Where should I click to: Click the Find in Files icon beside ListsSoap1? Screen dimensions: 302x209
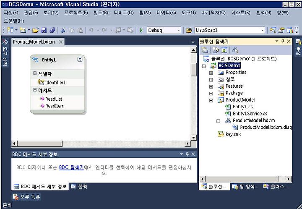coord(189,30)
